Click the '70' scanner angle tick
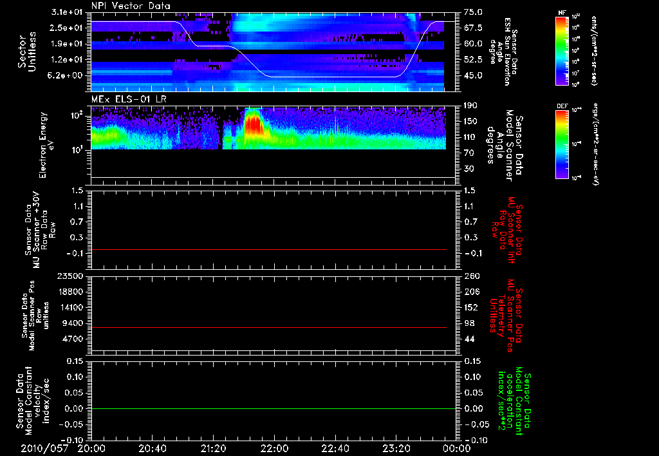 point(469,153)
